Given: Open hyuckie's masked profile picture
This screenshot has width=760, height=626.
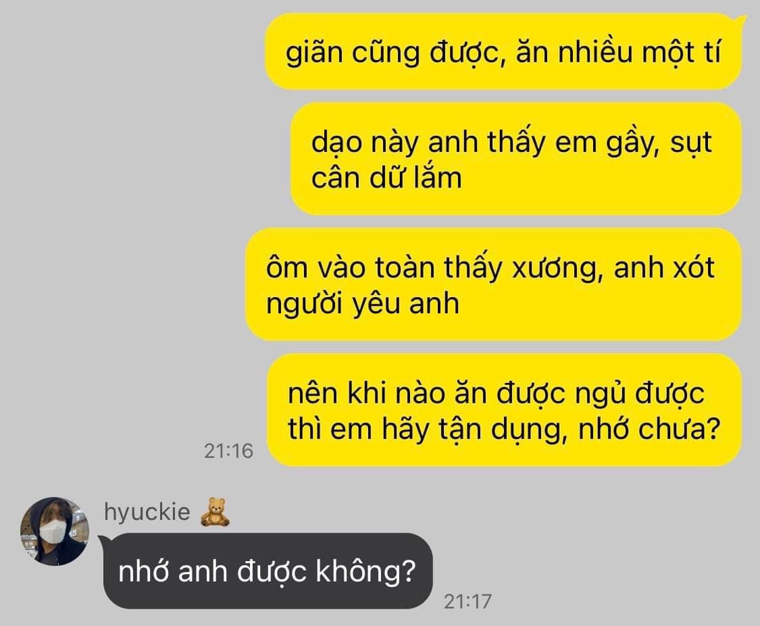Looking at the screenshot, I should tap(55, 531).
